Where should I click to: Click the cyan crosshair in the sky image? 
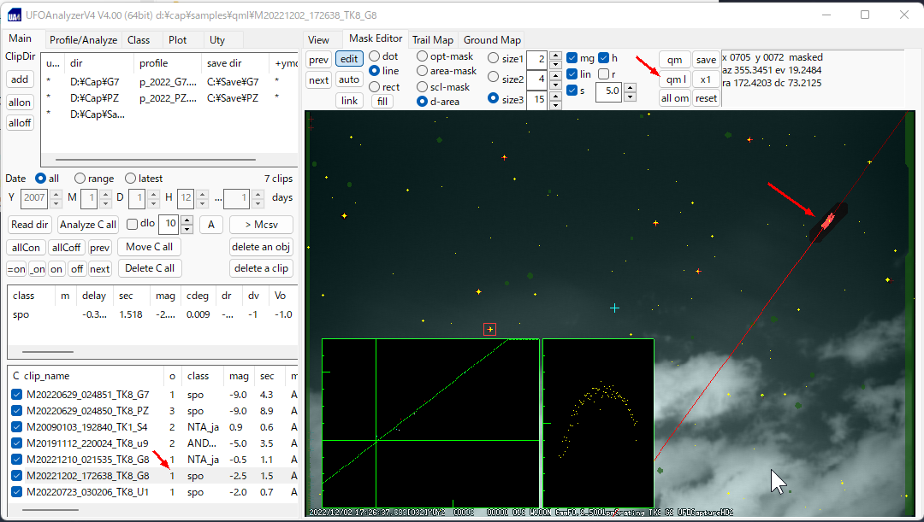(614, 308)
